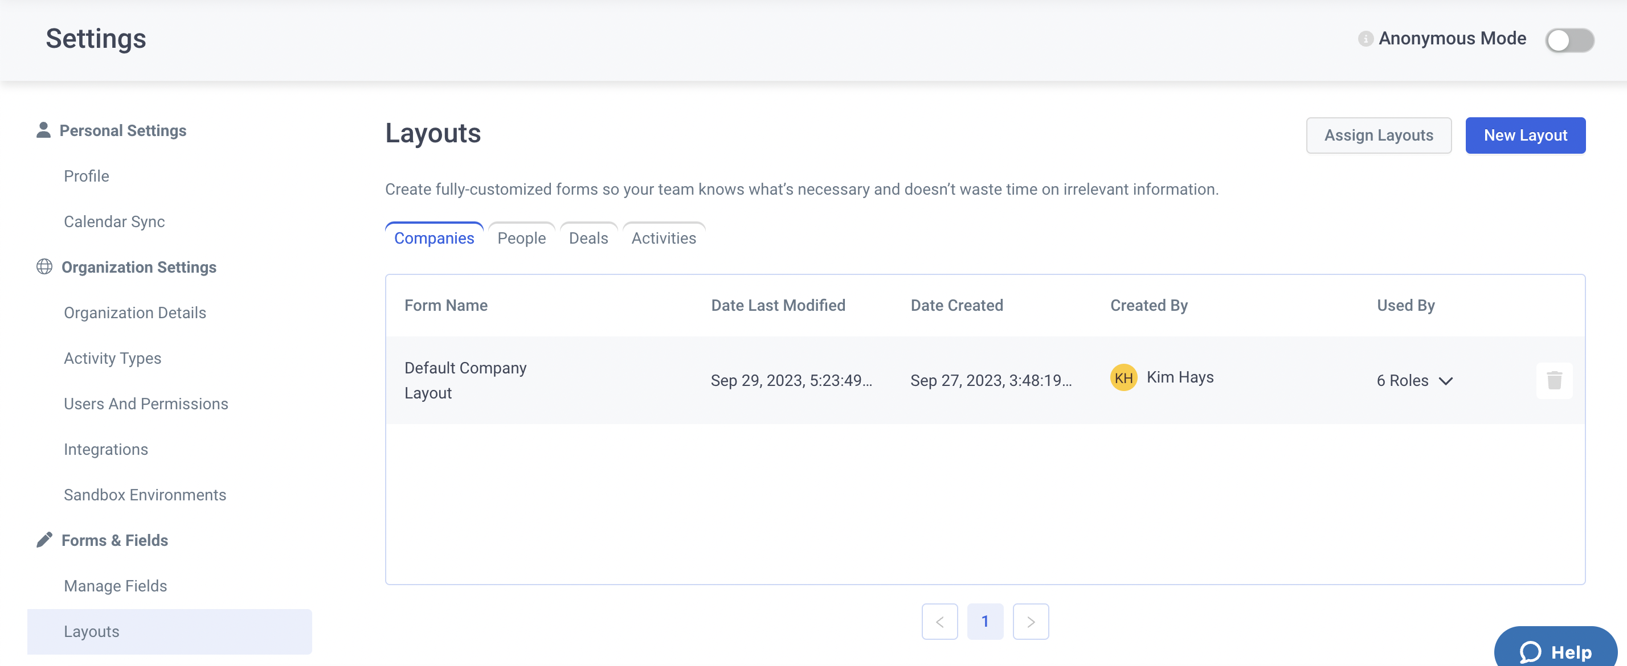The height and width of the screenshot is (666, 1627).
Task: Click the Date Created column header
Action: click(x=957, y=305)
